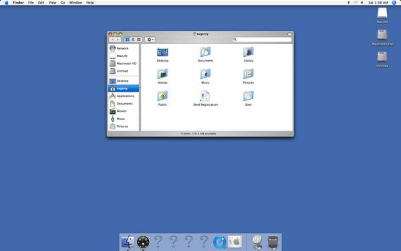Switch to column view
Image resolution: width=401 pixels, height=251 pixels.
pos(139,39)
